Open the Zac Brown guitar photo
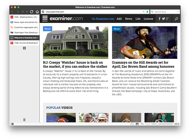190x139 pixels. (145, 42)
